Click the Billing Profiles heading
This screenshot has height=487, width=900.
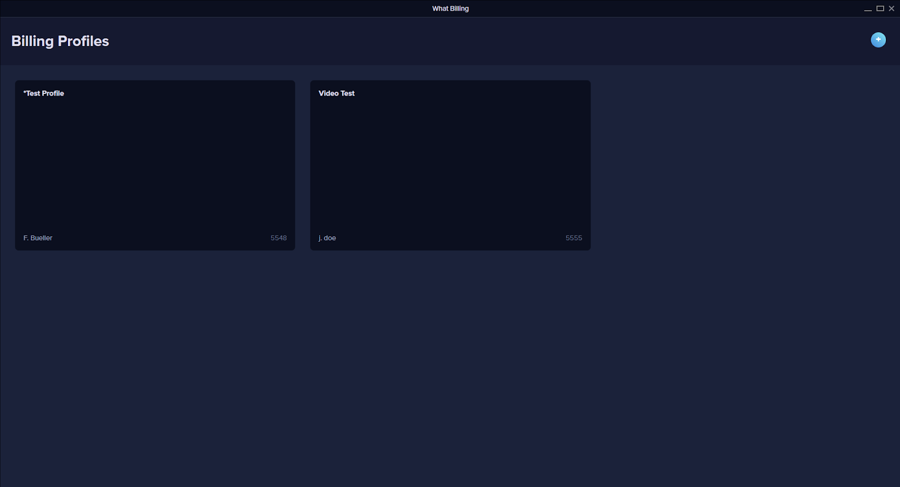tap(60, 41)
